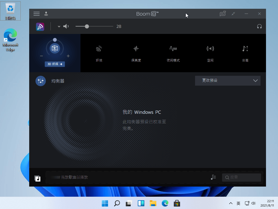
Task: Show hidden system tray icons
Action: coord(231,203)
